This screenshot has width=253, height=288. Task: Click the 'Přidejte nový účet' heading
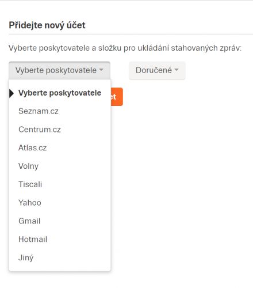click(x=47, y=25)
